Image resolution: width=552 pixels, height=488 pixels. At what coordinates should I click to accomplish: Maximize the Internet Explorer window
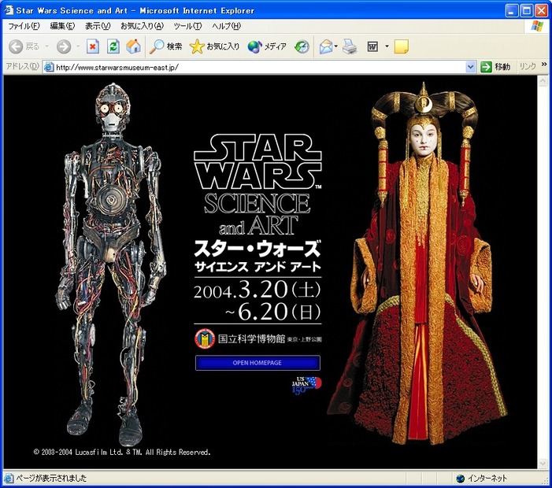(527, 10)
